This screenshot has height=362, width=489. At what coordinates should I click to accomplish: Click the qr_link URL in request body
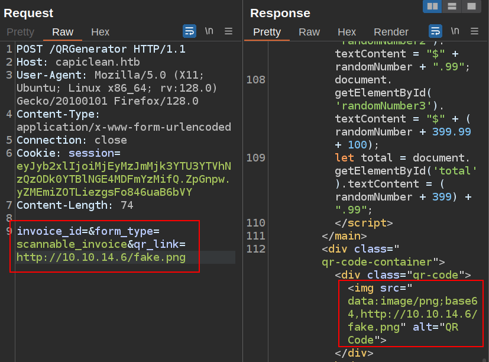pyautogui.click(x=101, y=257)
